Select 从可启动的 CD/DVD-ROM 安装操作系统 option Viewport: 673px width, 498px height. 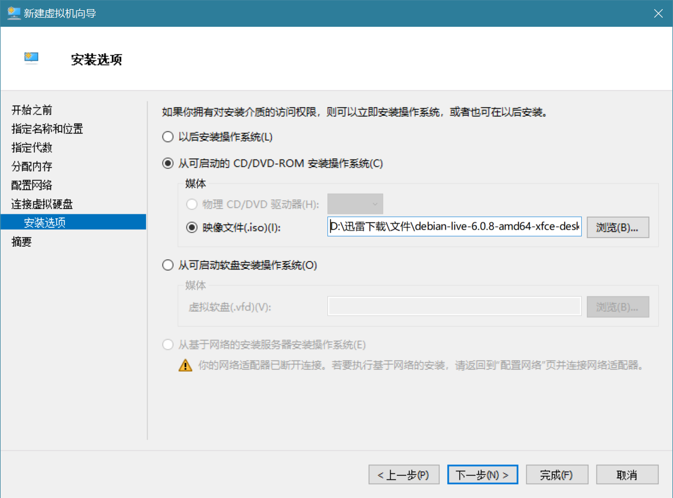pyautogui.click(x=168, y=164)
